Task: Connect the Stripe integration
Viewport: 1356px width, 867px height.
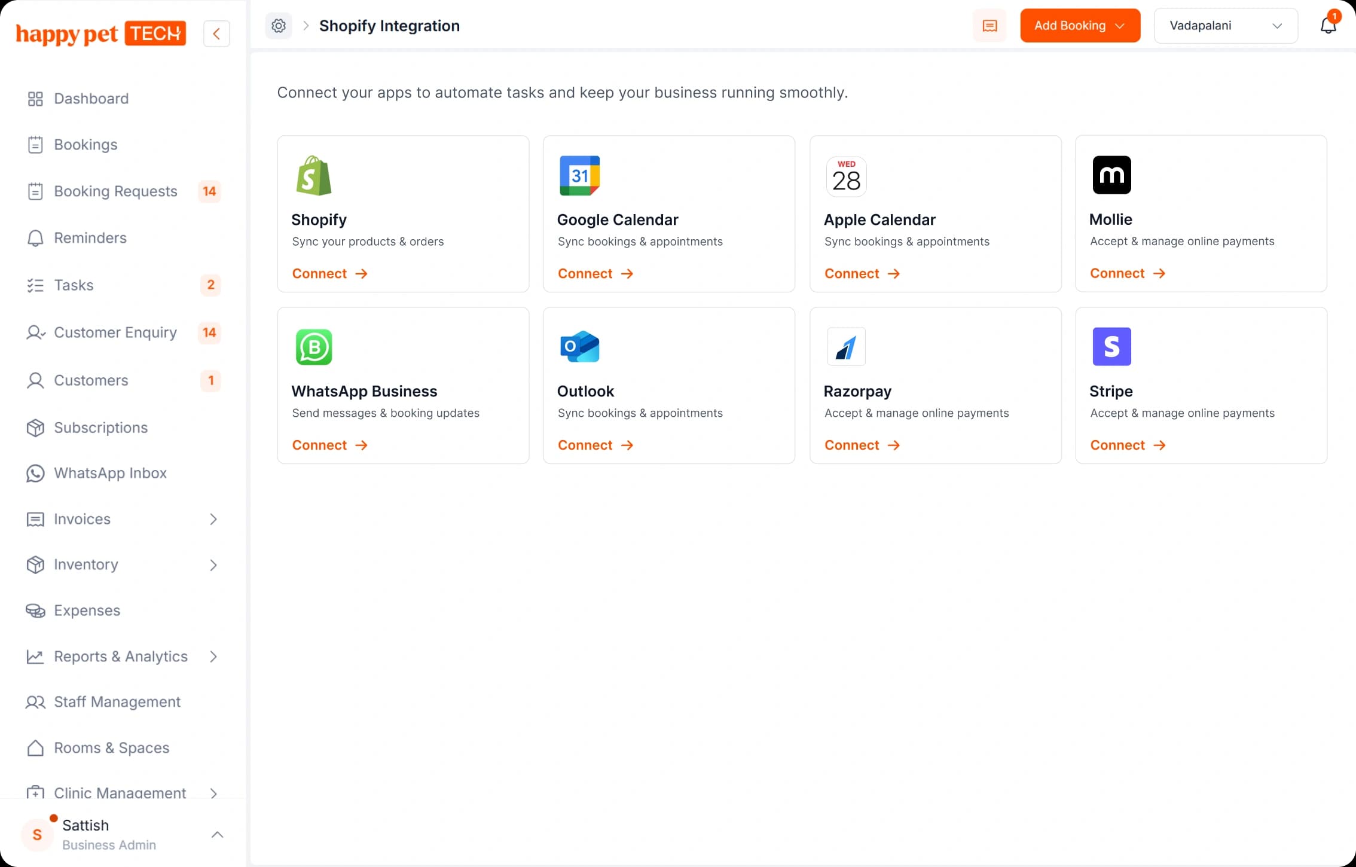Action: [1128, 445]
